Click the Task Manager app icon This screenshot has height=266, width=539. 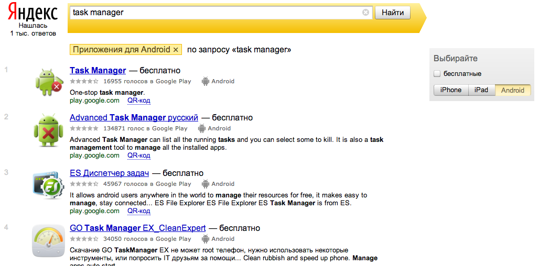click(x=49, y=81)
